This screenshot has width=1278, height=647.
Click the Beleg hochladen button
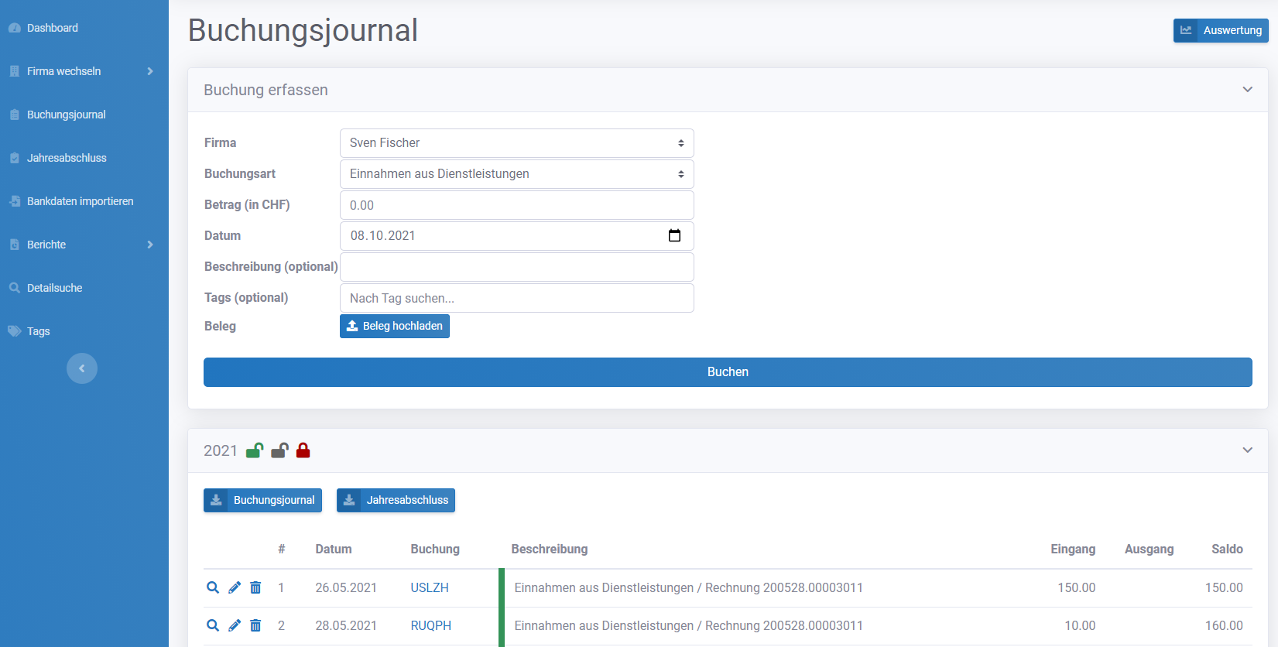click(395, 326)
